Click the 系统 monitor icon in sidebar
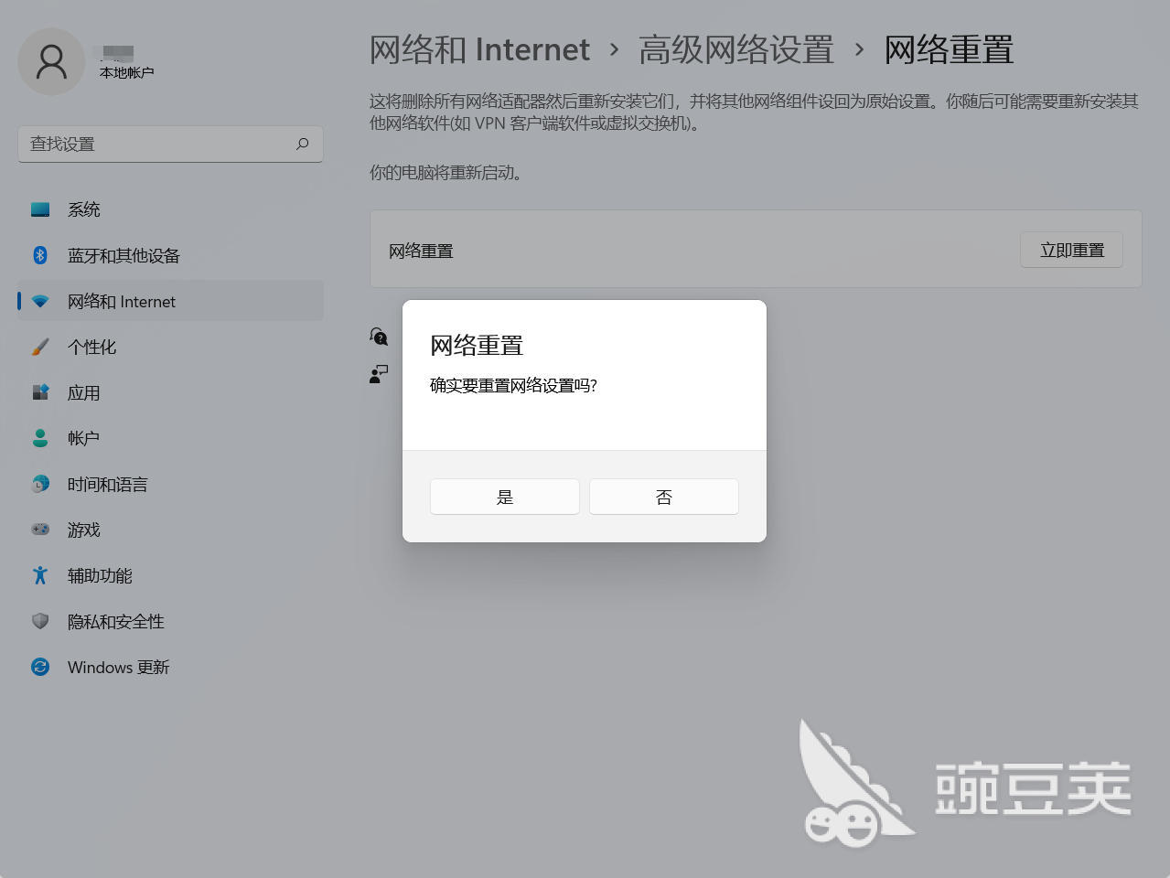This screenshot has height=878, width=1170. point(40,209)
